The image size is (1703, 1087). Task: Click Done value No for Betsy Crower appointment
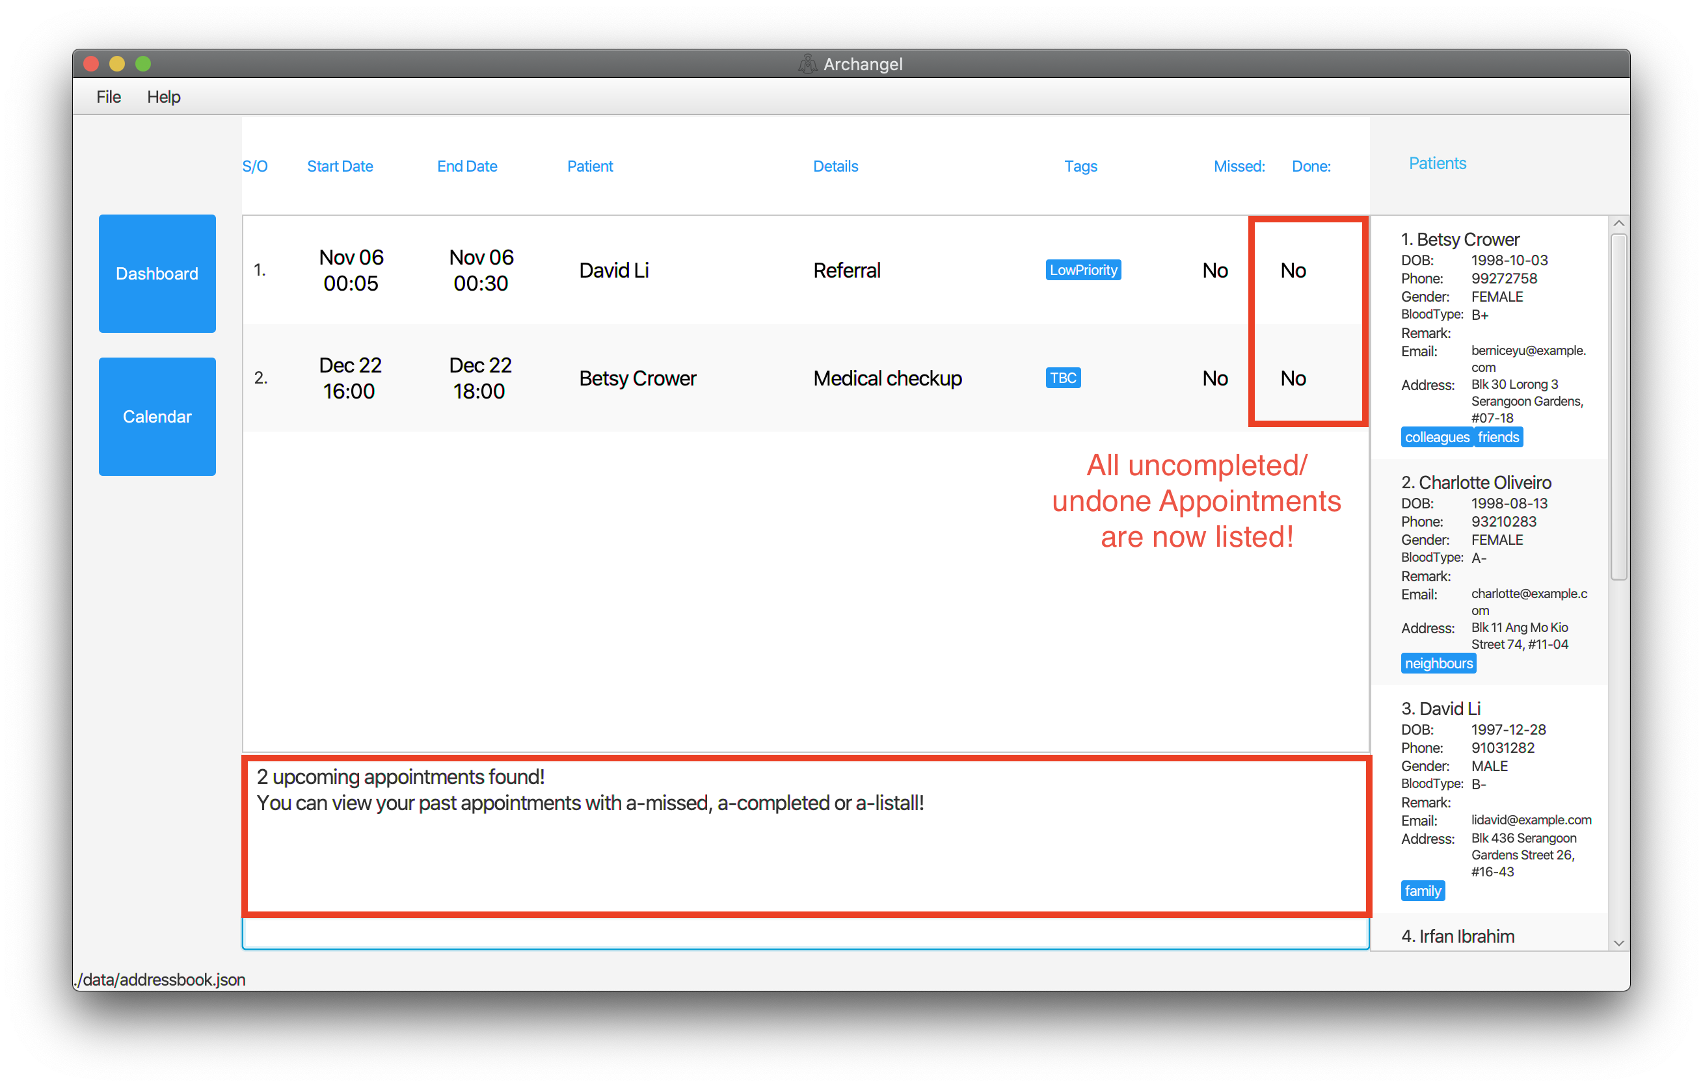pyautogui.click(x=1293, y=378)
